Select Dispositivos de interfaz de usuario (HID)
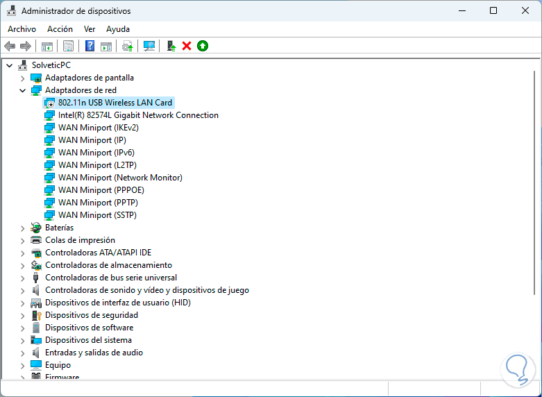The width and height of the screenshot is (542, 397). pyautogui.click(x=118, y=303)
